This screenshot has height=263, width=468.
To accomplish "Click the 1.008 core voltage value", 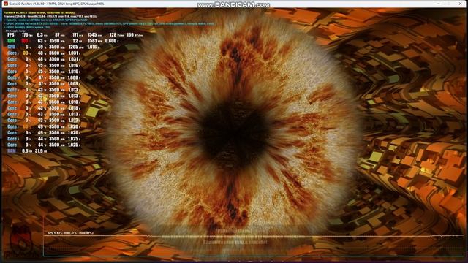I will 73,77.
